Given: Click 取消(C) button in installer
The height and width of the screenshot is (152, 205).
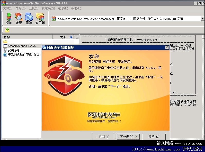Looking at the screenshot, I should click(x=154, y=137).
